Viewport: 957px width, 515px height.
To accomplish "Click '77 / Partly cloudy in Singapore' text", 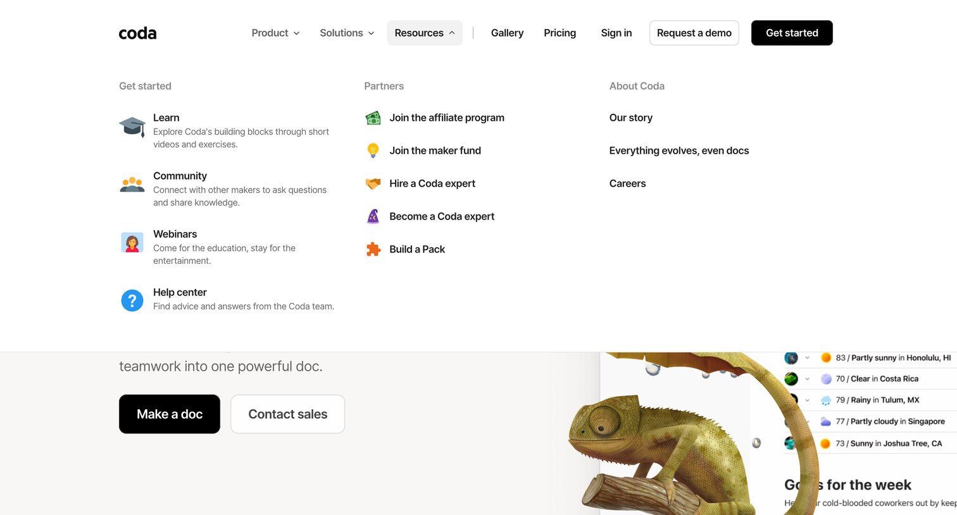I will [x=890, y=421].
